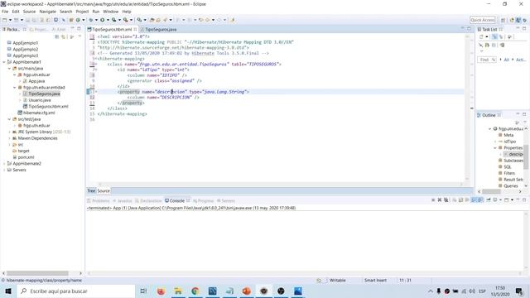Viewport: 530px width, 298px height.
Task: Open the File menu
Action: [x=5, y=12]
